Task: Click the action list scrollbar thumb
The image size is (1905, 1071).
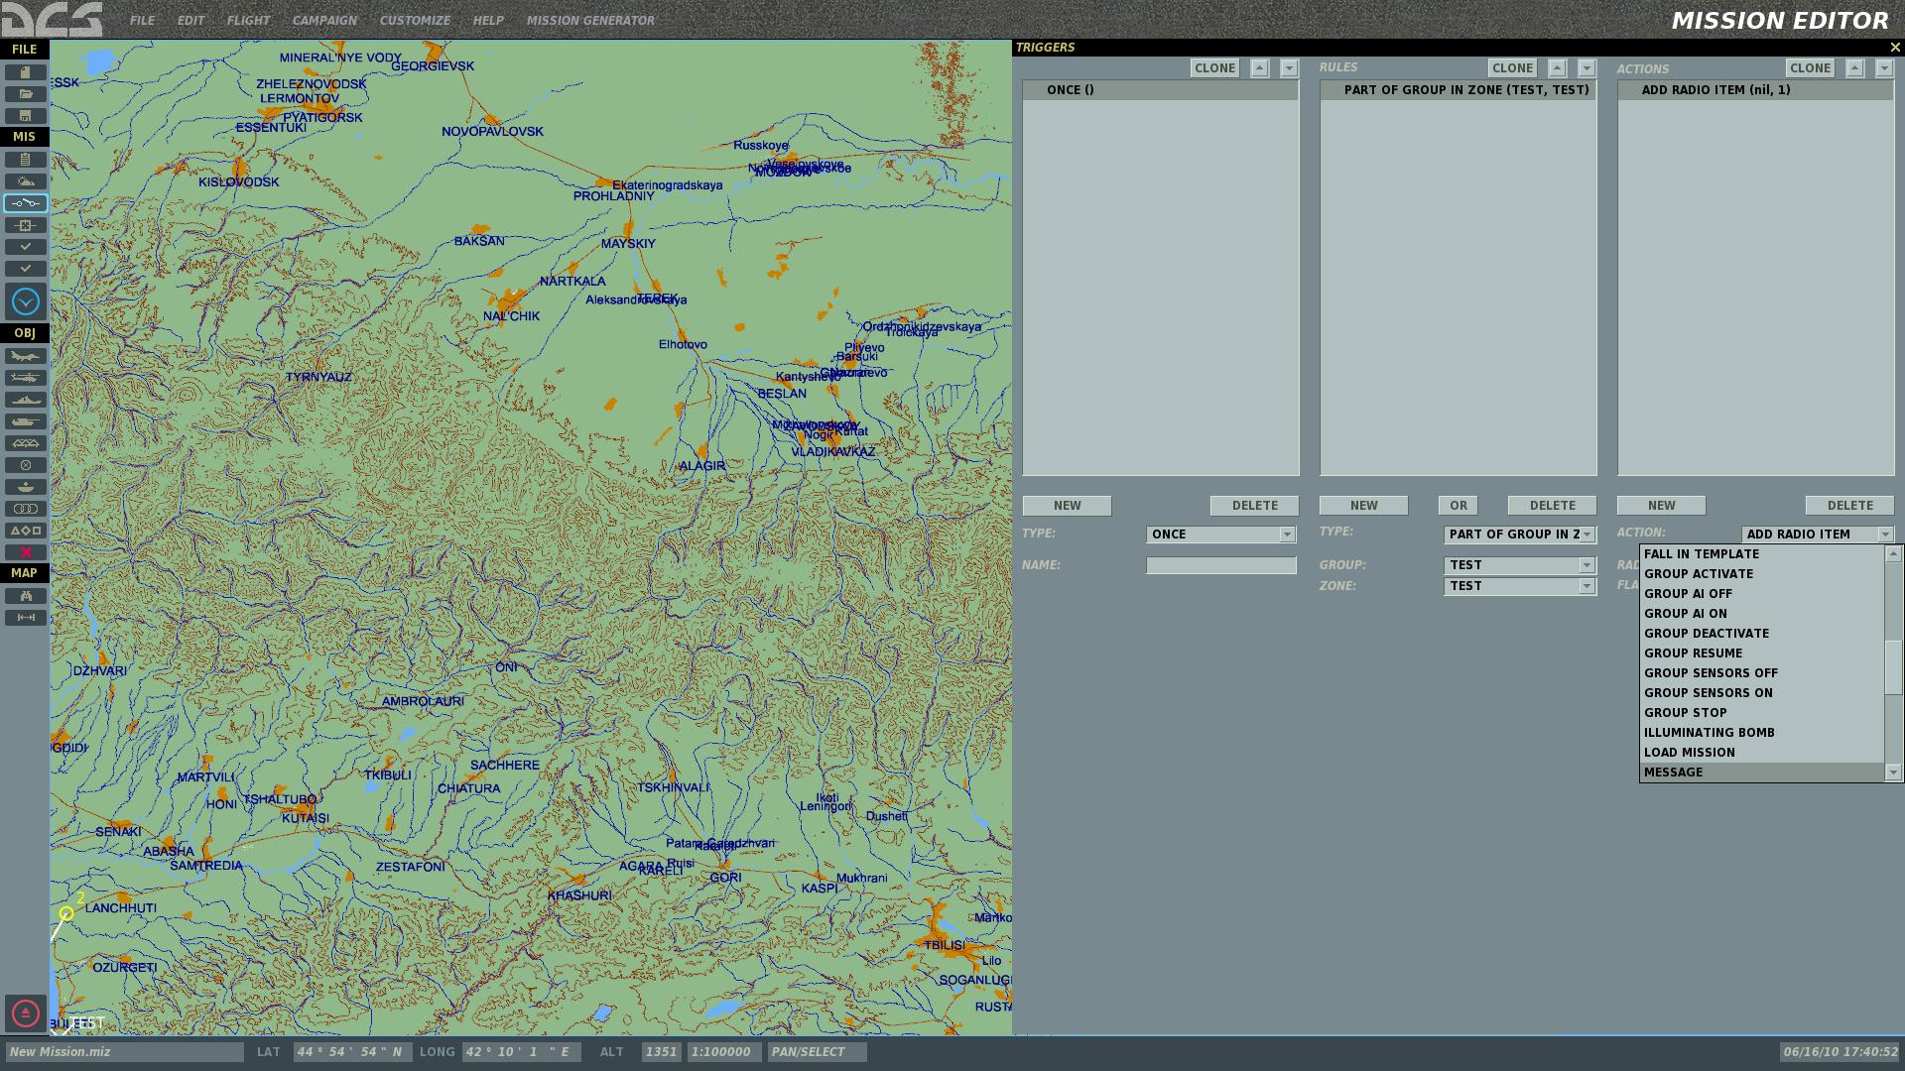Action: point(1893,667)
